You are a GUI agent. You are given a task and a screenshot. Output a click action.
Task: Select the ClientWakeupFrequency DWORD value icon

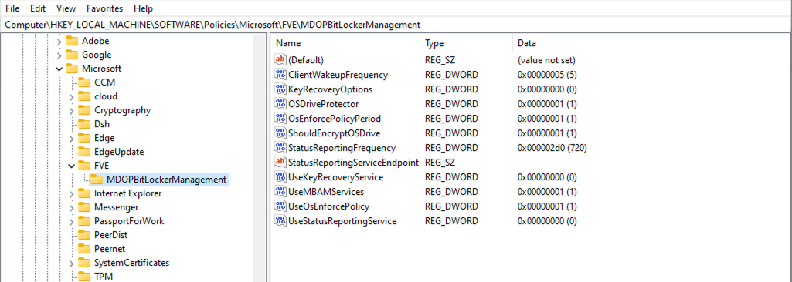pyautogui.click(x=280, y=75)
